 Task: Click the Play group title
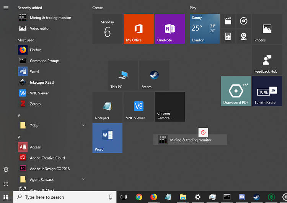tap(193, 8)
